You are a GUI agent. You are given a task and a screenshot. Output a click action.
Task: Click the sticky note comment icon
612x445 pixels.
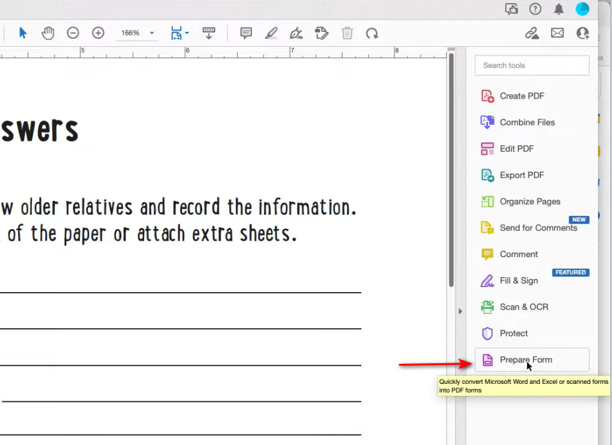click(x=245, y=32)
